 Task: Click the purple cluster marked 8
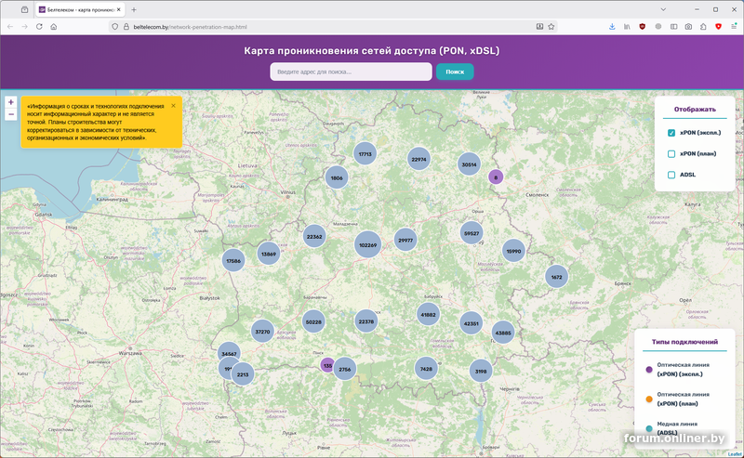[x=496, y=177]
